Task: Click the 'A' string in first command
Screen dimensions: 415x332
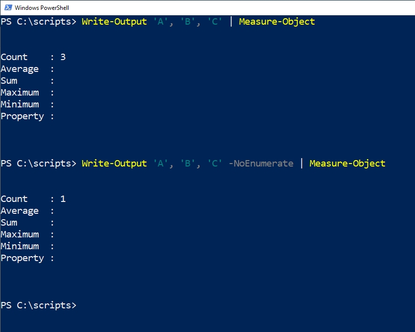Action: [x=160, y=21]
